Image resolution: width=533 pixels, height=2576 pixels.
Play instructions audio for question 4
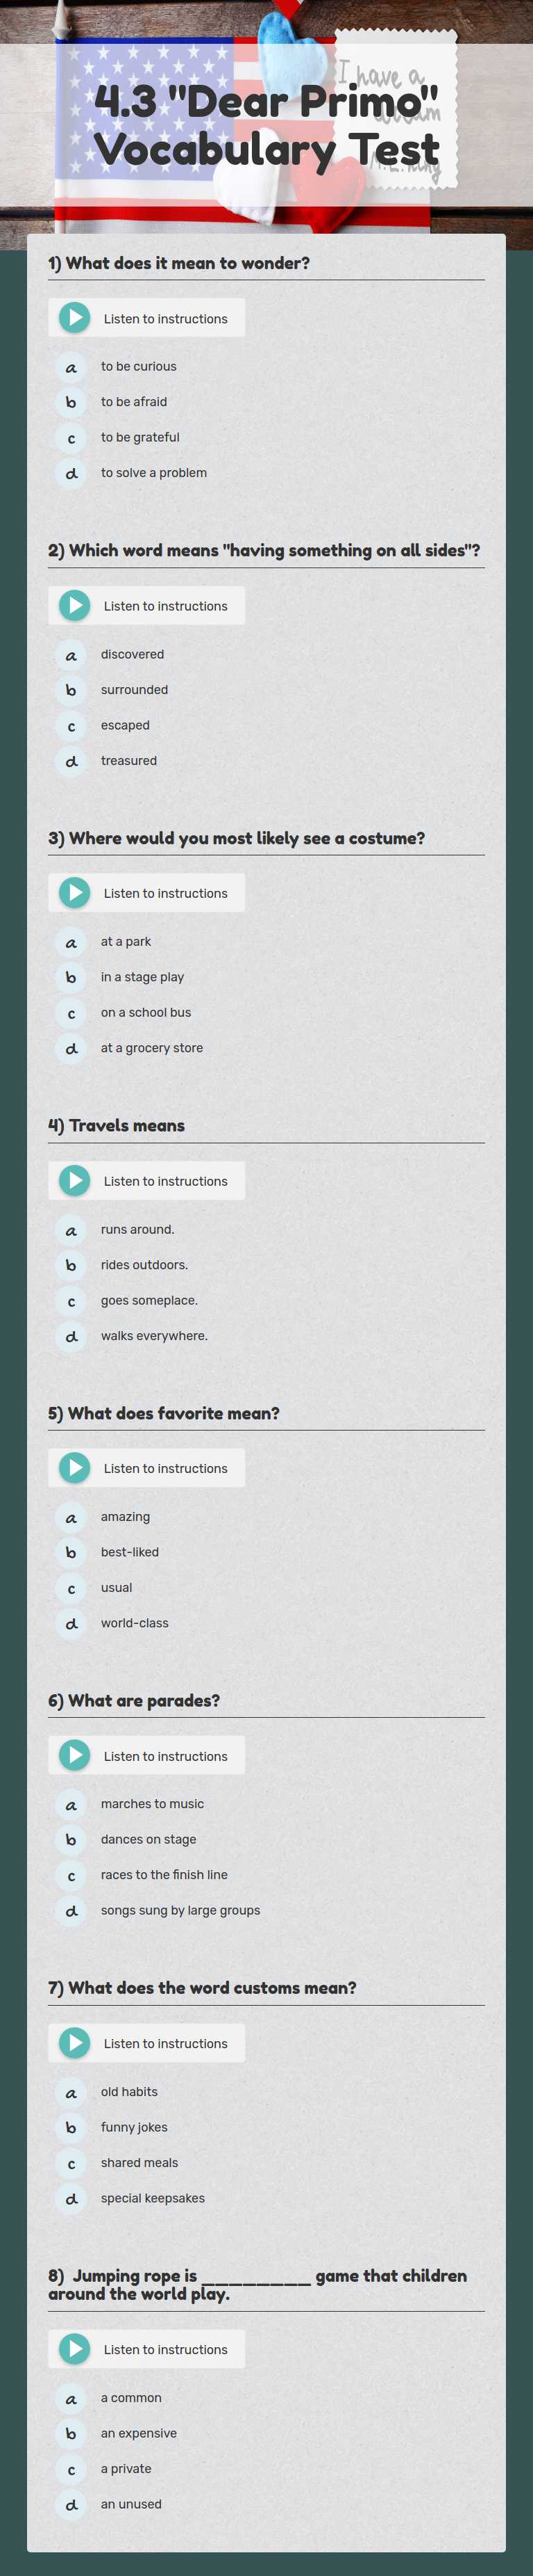pyautogui.click(x=75, y=1180)
